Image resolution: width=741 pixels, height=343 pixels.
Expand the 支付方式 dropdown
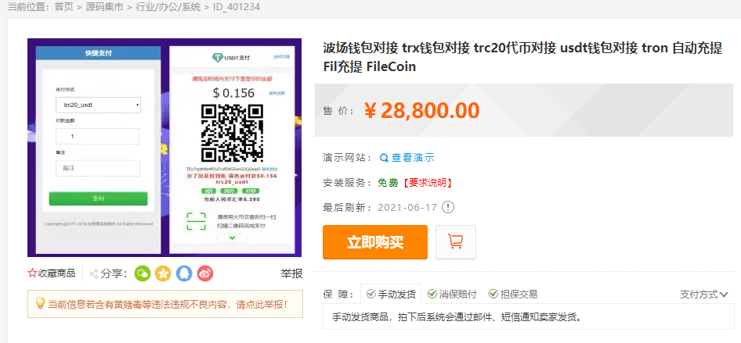point(704,295)
